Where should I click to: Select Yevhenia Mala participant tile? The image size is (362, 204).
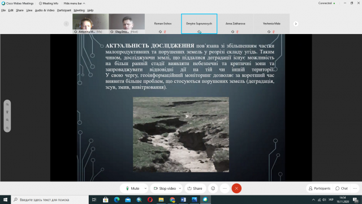pos(271,24)
